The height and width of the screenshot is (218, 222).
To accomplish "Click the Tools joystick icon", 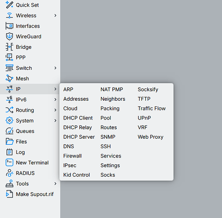I will pyautogui.click(x=9, y=184).
